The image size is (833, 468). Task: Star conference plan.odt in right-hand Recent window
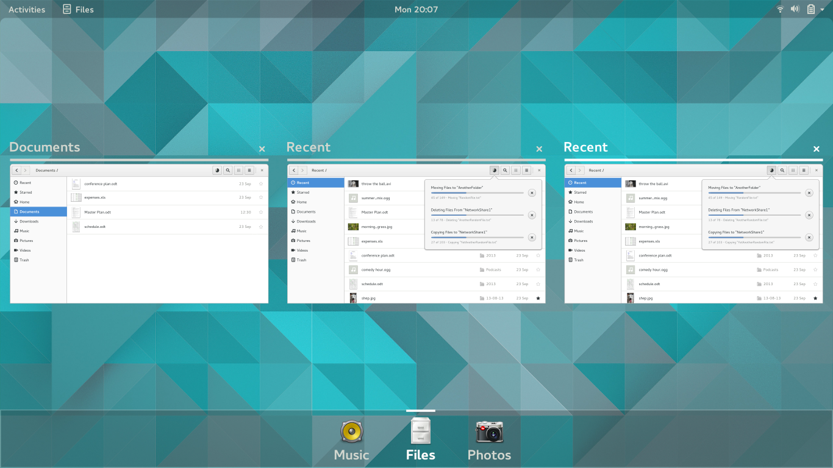coord(815,255)
